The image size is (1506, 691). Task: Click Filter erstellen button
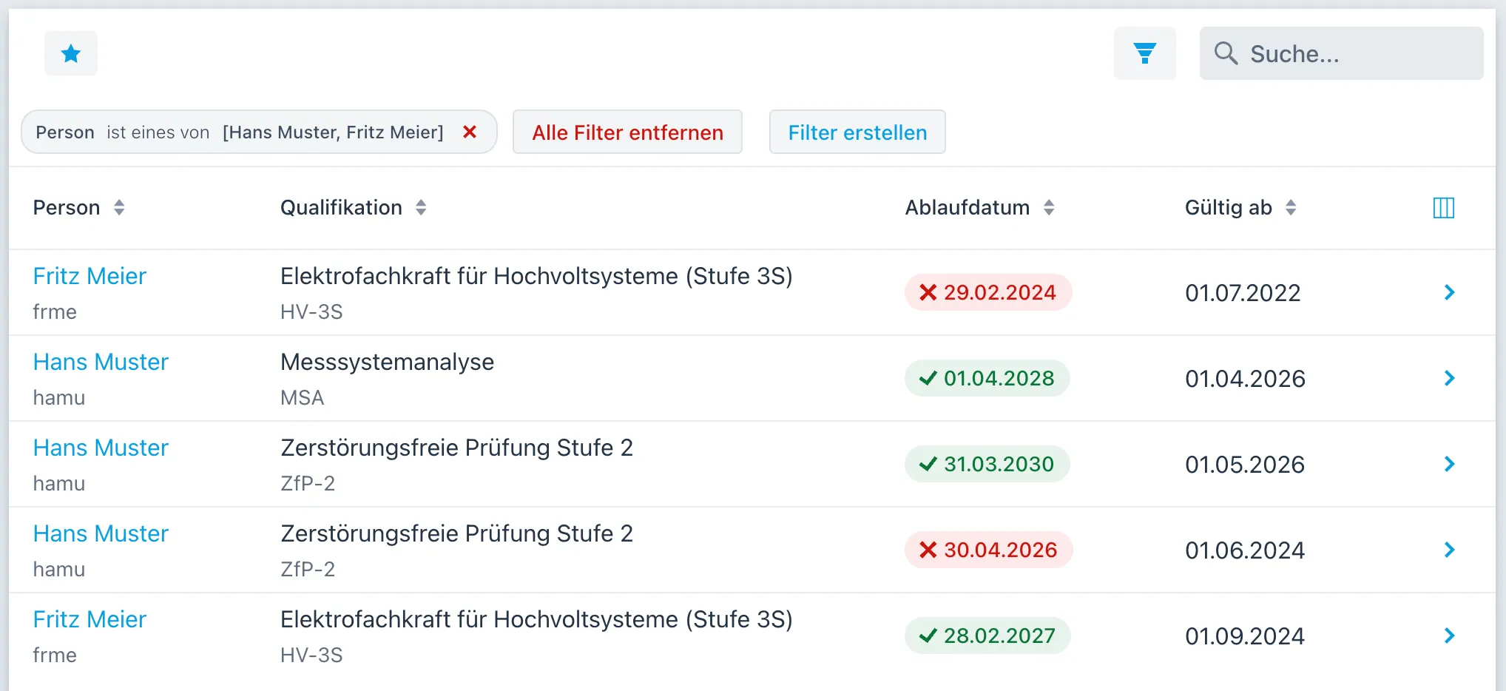click(857, 132)
